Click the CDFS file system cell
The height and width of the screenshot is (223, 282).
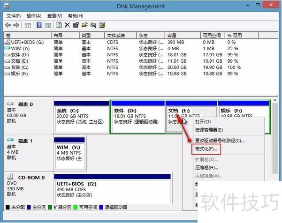pos(113,42)
